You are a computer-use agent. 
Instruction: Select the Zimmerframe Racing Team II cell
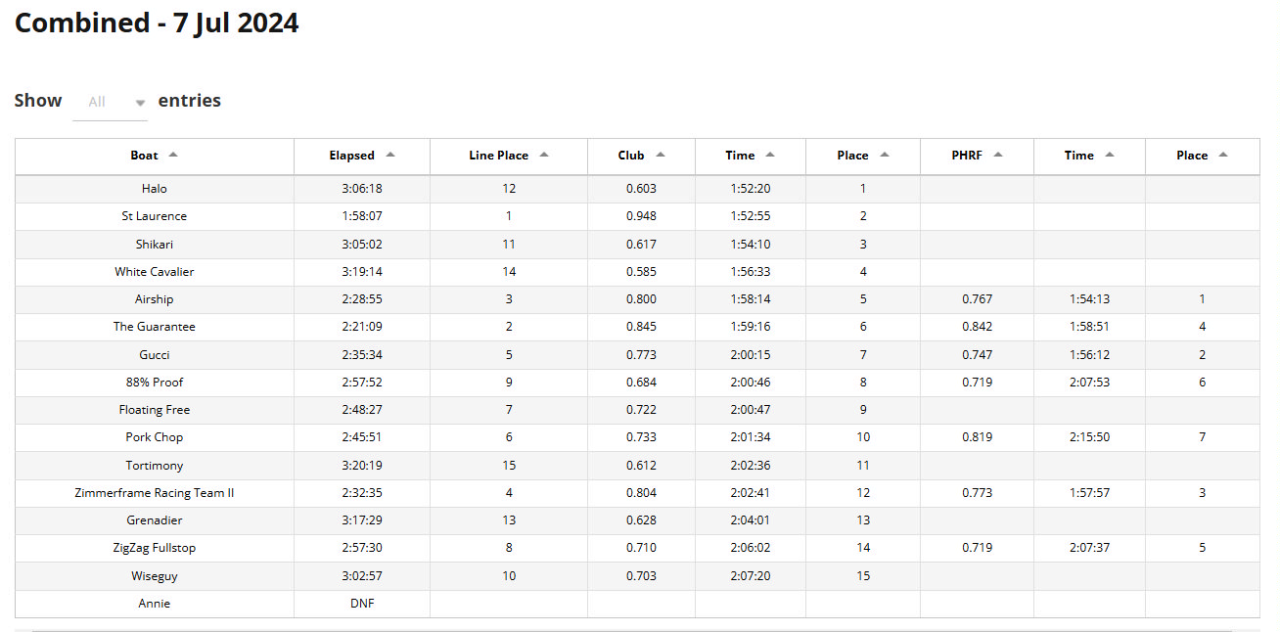pyautogui.click(x=154, y=493)
